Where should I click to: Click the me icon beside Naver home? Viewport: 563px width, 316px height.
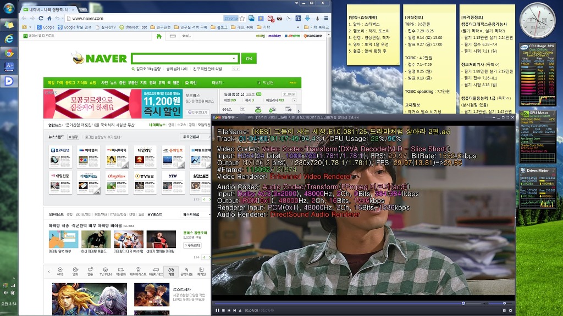click(x=186, y=36)
